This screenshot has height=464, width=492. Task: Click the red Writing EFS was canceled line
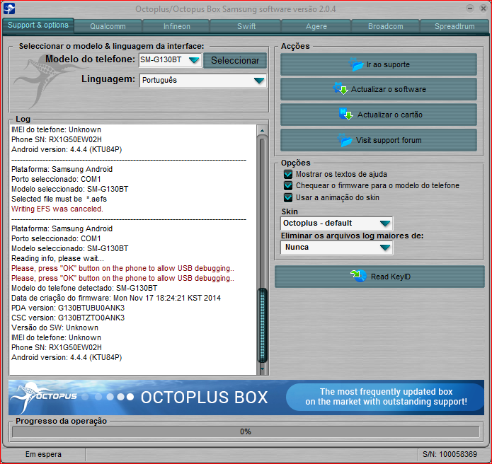point(57,209)
